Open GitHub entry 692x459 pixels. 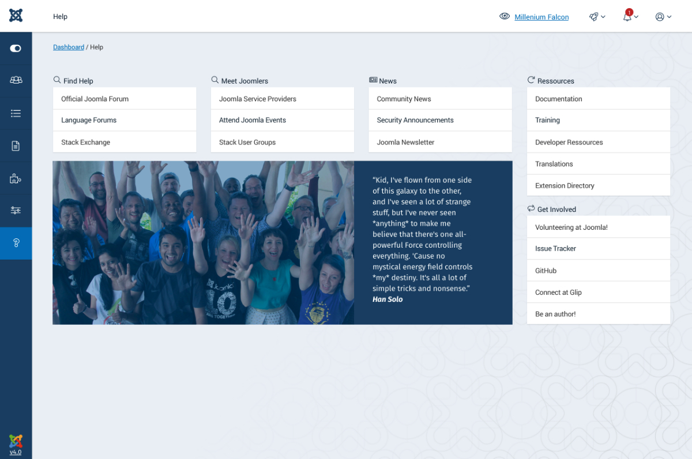tap(599, 270)
